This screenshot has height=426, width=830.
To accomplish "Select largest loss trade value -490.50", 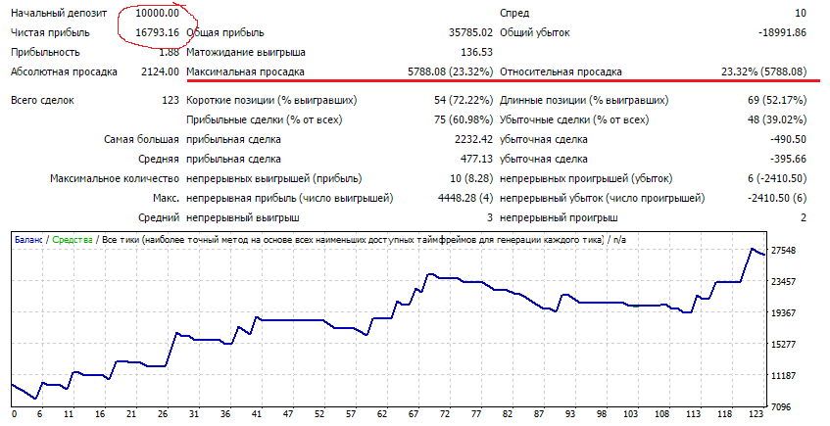I will click(x=788, y=139).
